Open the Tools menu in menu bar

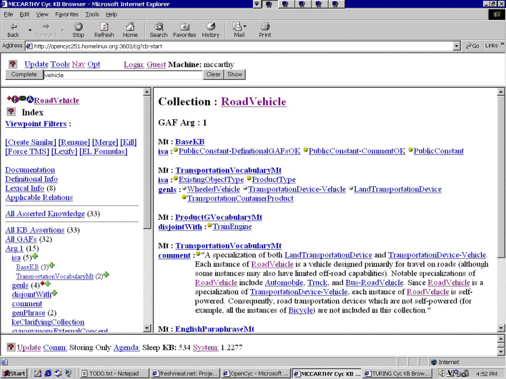tap(92, 14)
